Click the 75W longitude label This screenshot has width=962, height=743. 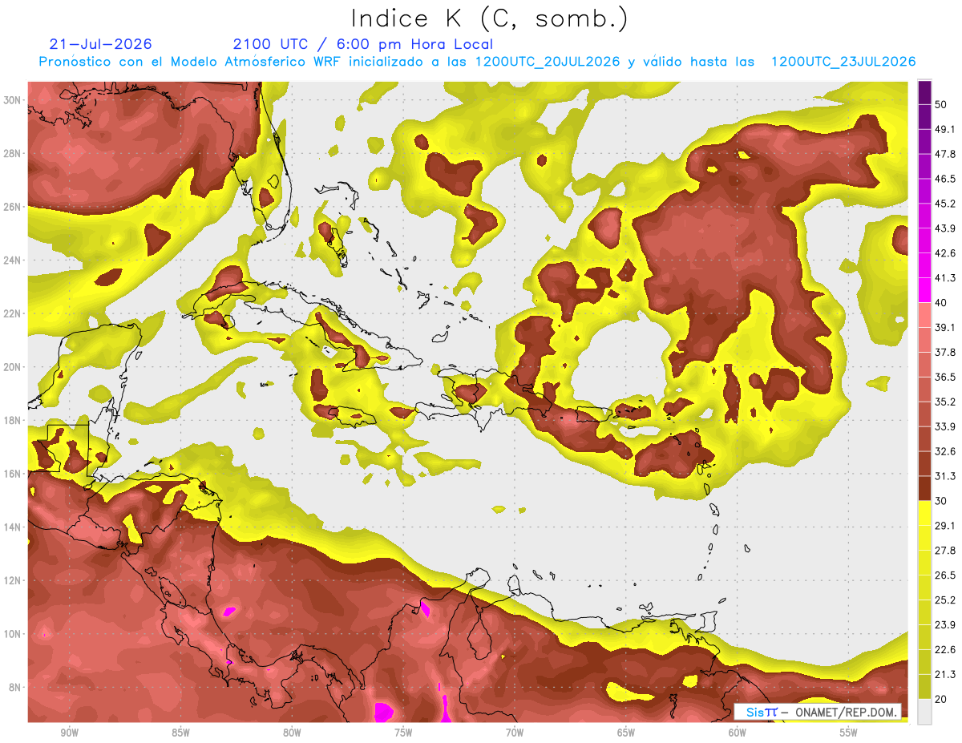coord(403,733)
